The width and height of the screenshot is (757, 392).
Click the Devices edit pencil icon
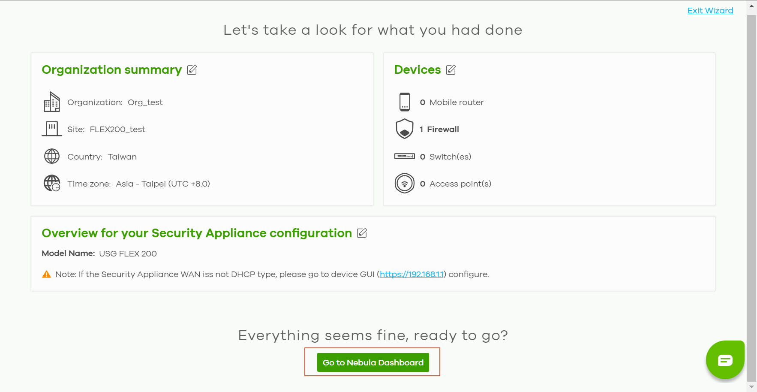coord(451,69)
